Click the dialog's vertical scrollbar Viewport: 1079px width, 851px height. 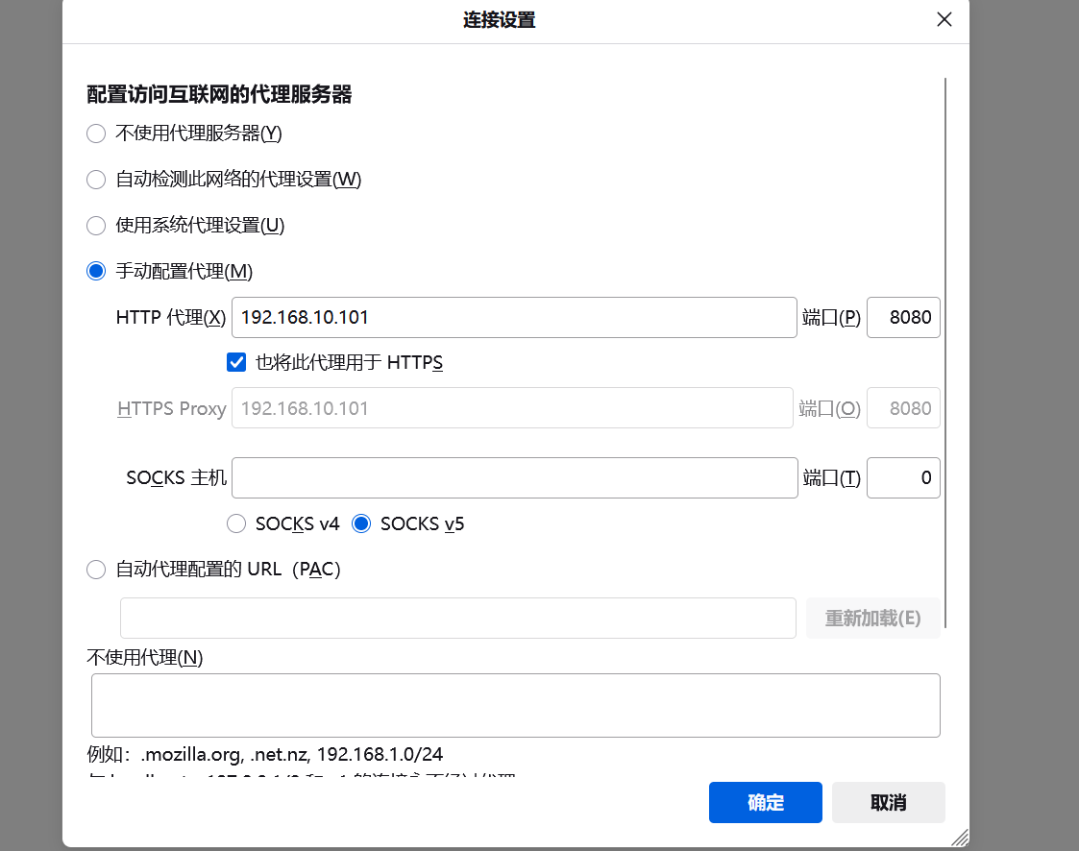(x=945, y=353)
